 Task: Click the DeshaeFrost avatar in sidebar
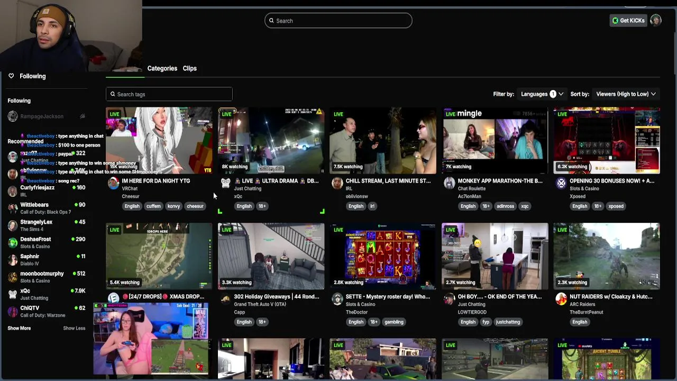point(13,242)
